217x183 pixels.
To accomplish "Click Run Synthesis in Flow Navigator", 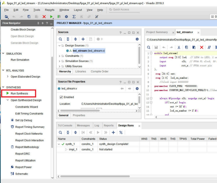I will point(19,94).
